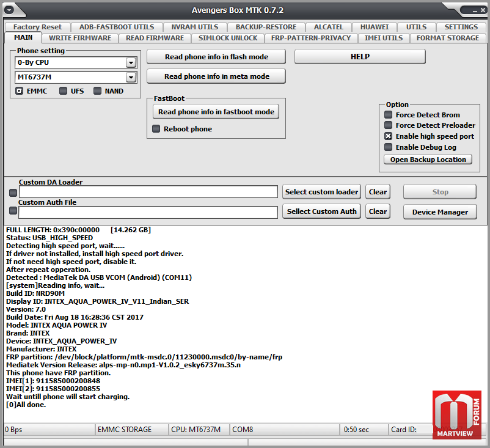Click the CPU: MT6737M status cell

pos(199,430)
